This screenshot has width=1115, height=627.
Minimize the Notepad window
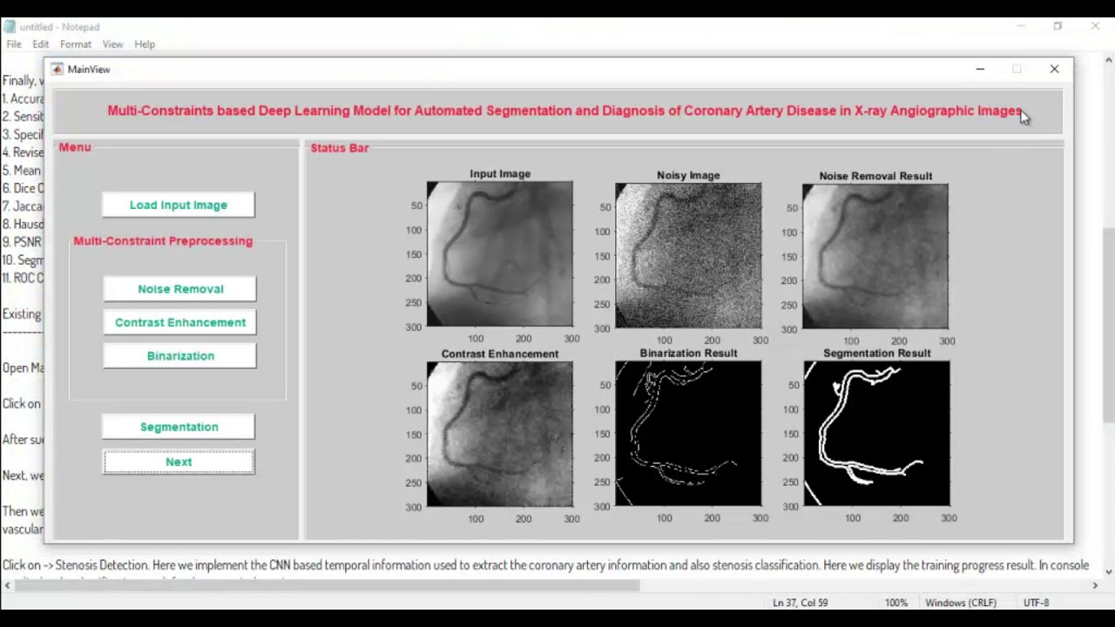(1020, 27)
